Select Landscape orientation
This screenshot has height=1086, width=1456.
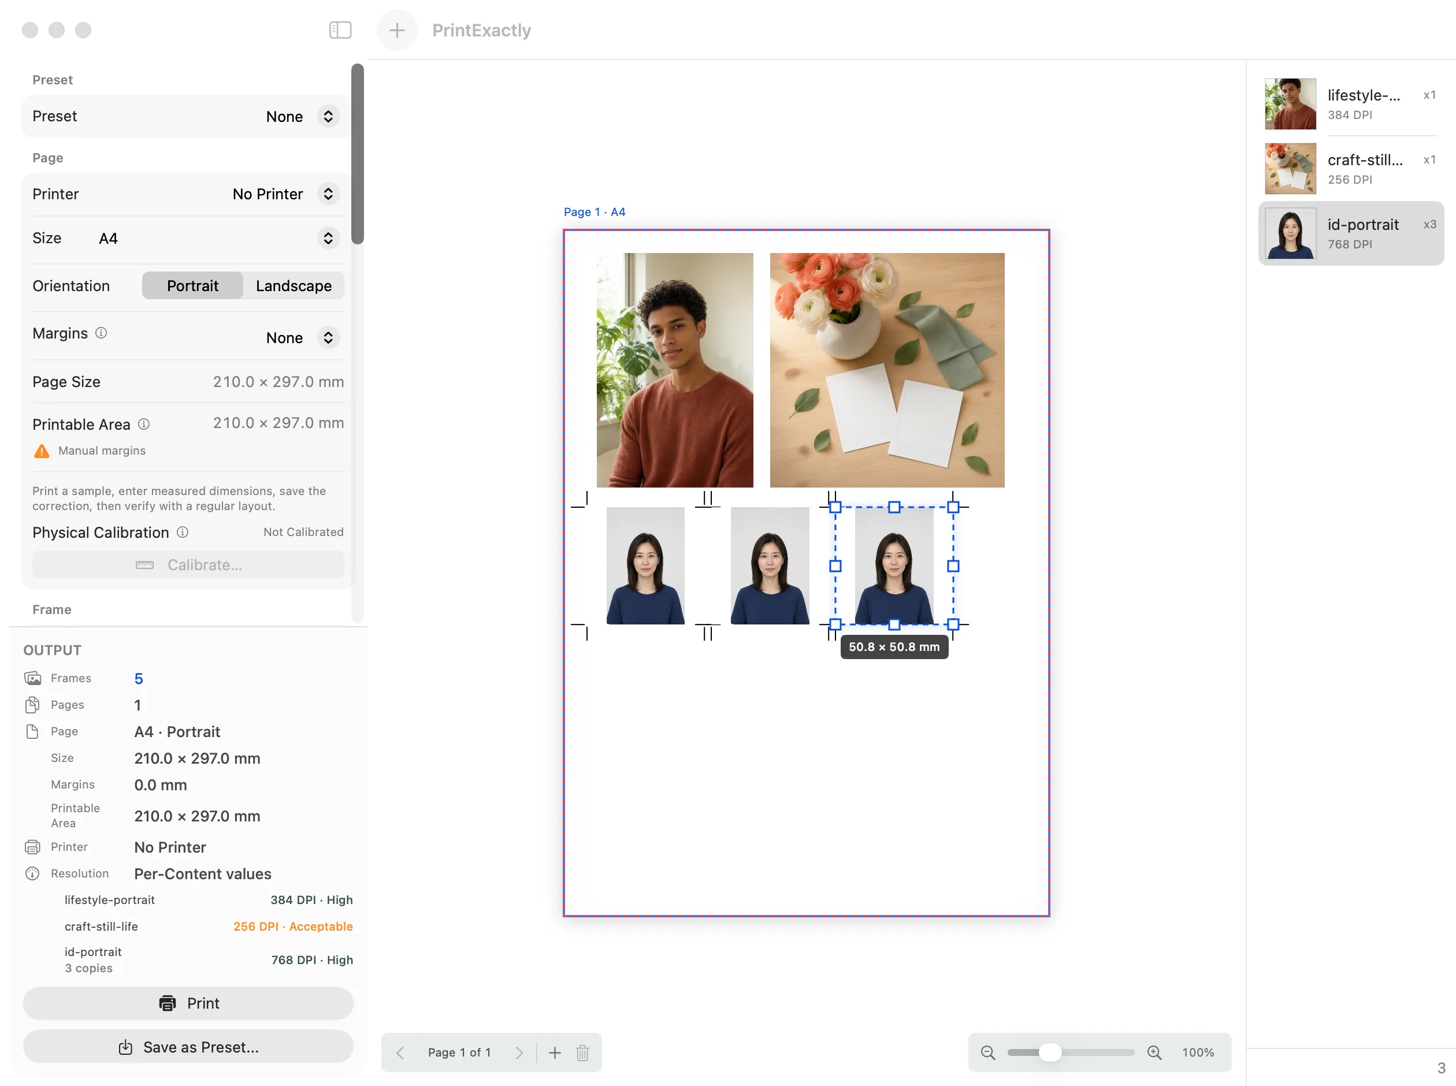tap(293, 285)
